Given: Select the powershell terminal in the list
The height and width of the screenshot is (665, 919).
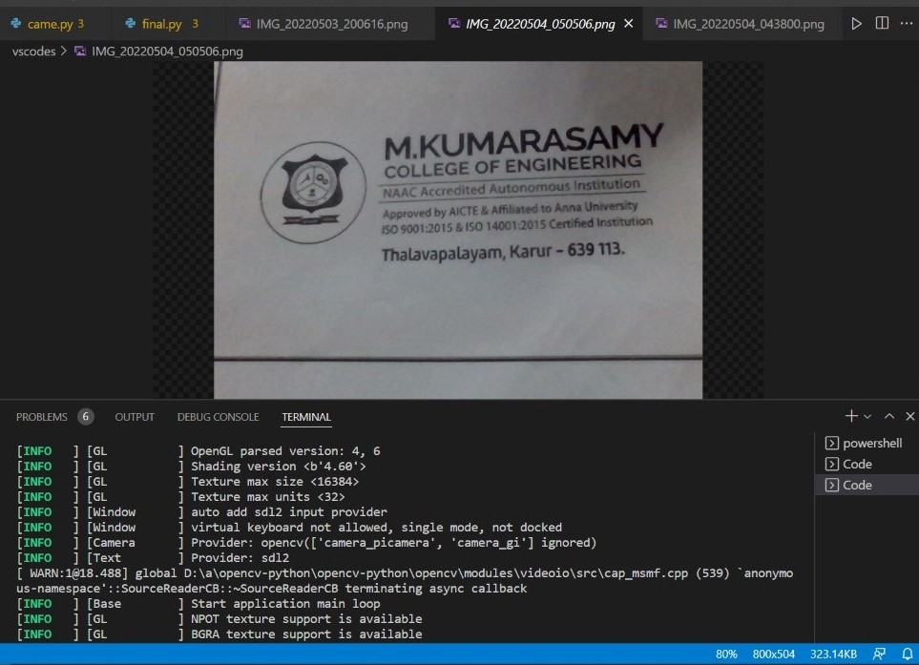Looking at the screenshot, I should pyautogui.click(x=867, y=443).
